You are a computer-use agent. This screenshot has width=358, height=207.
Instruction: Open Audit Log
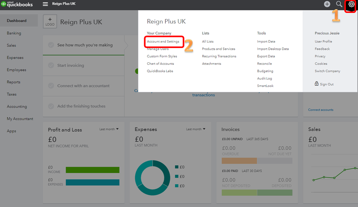[x=264, y=78]
